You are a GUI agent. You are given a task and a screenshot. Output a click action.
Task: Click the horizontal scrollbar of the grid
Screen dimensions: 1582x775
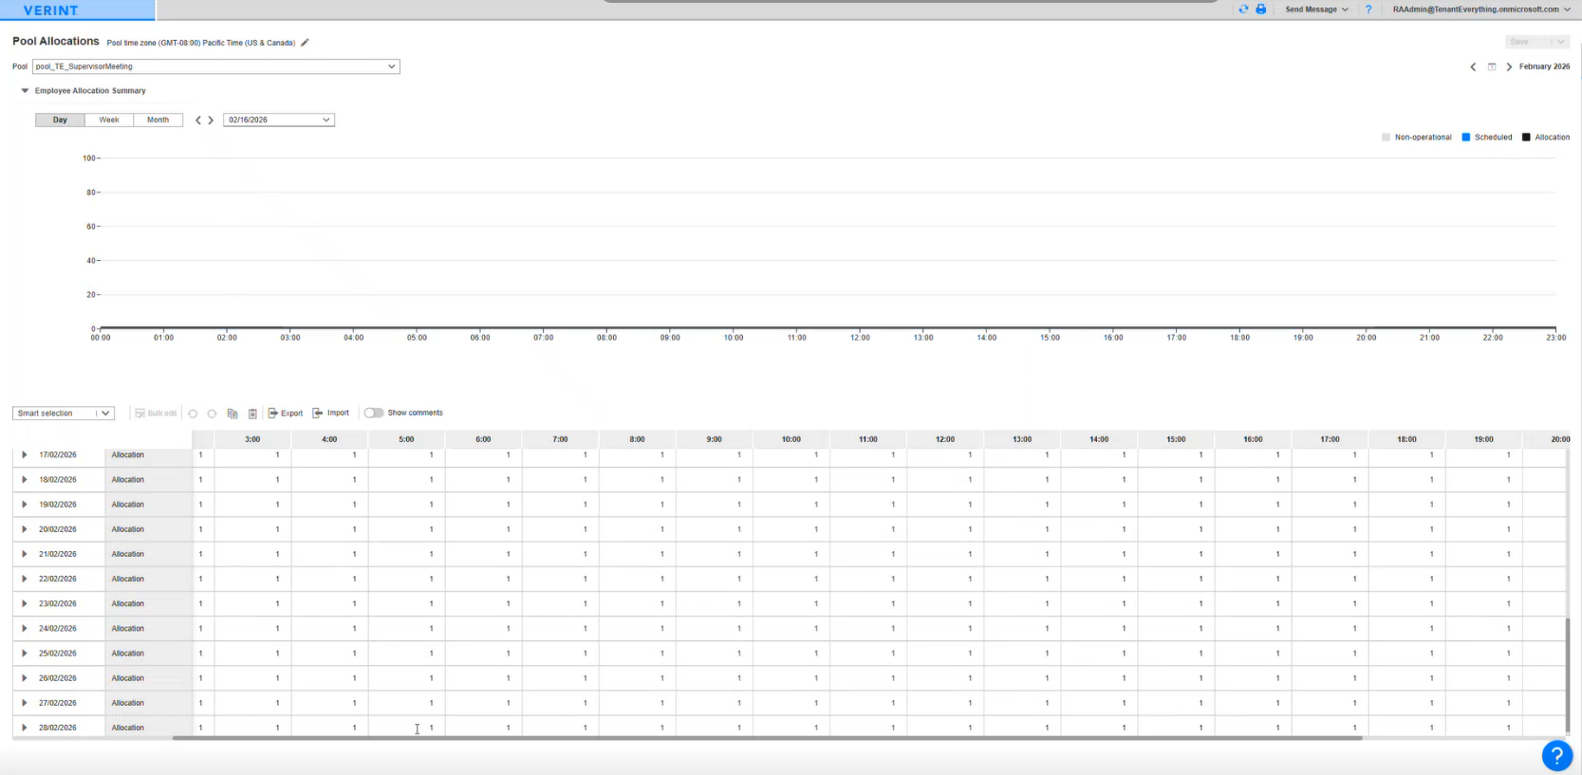click(767, 738)
